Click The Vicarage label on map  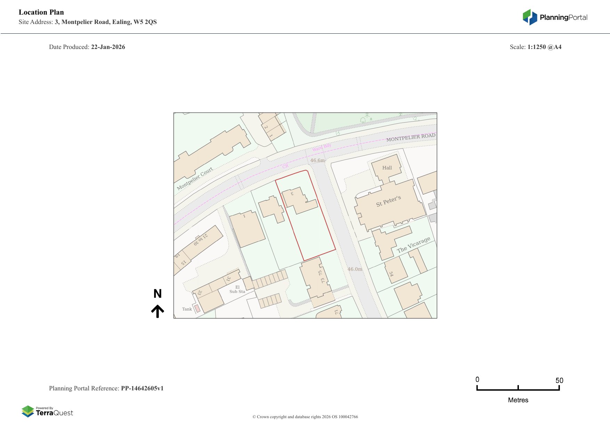coord(414,245)
